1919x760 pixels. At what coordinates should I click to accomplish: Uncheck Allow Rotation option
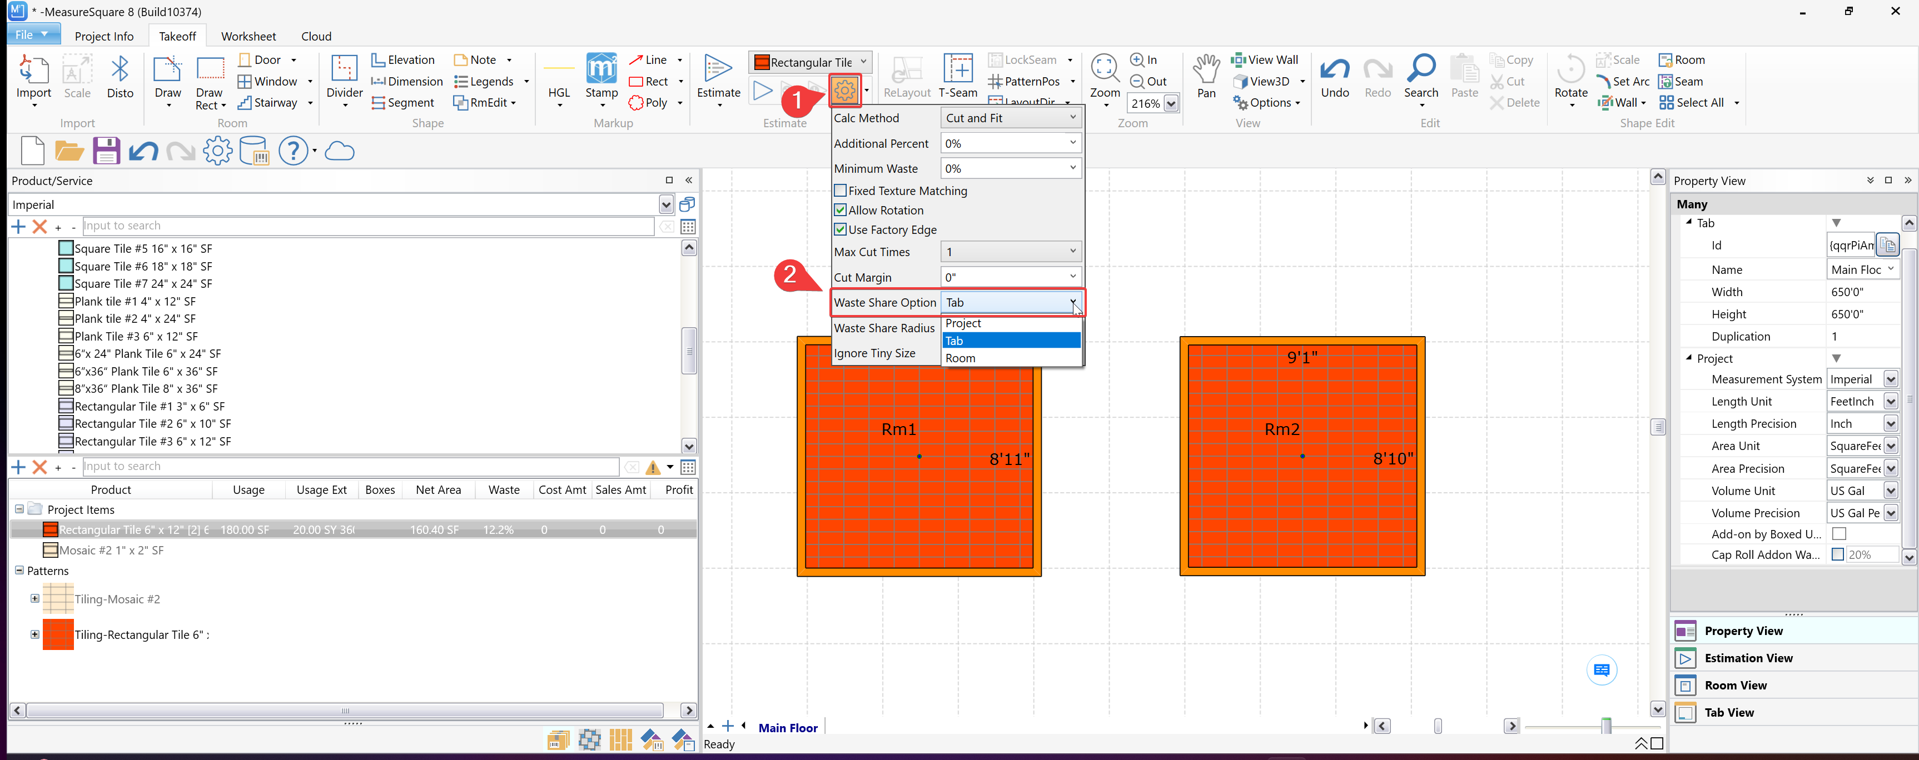point(841,210)
